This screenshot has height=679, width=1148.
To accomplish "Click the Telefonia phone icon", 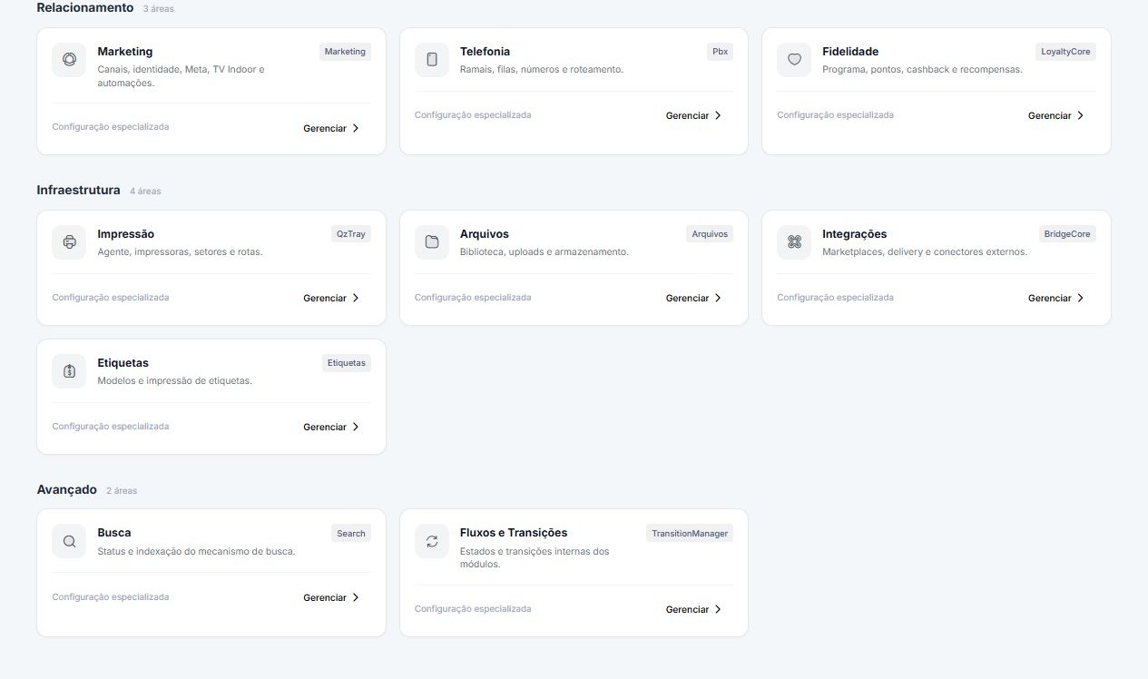I will point(432,60).
